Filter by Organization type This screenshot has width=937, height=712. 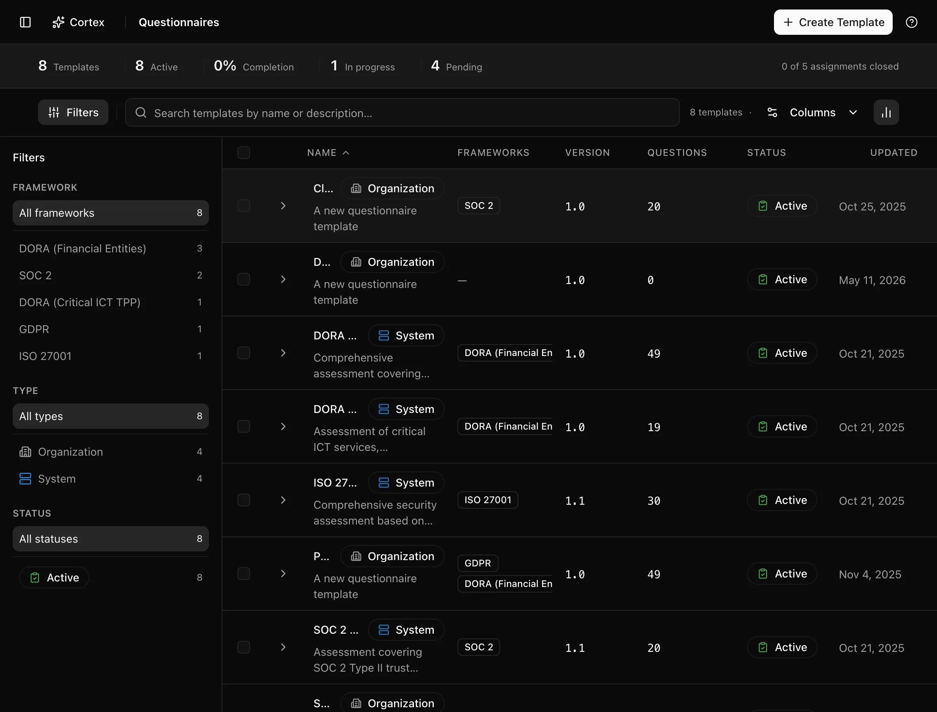click(111, 452)
